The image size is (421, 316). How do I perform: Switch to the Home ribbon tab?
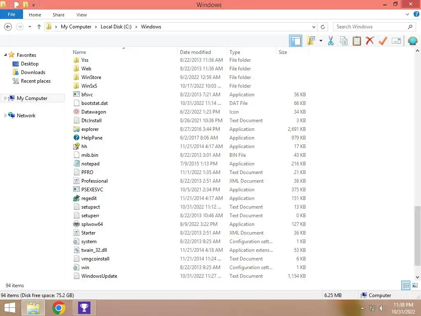pyautogui.click(x=35, y=15)
